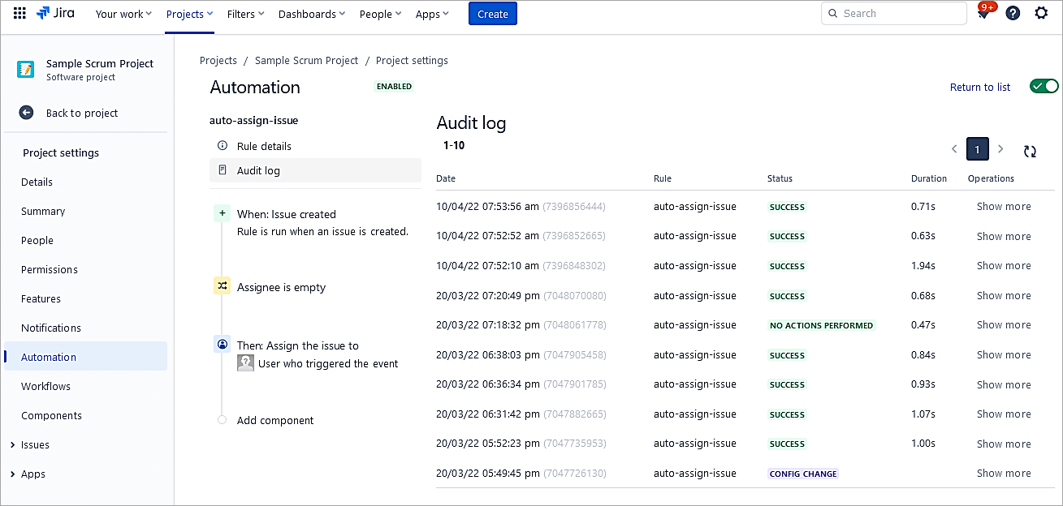Open the help question mark icon

(1013, 14)
